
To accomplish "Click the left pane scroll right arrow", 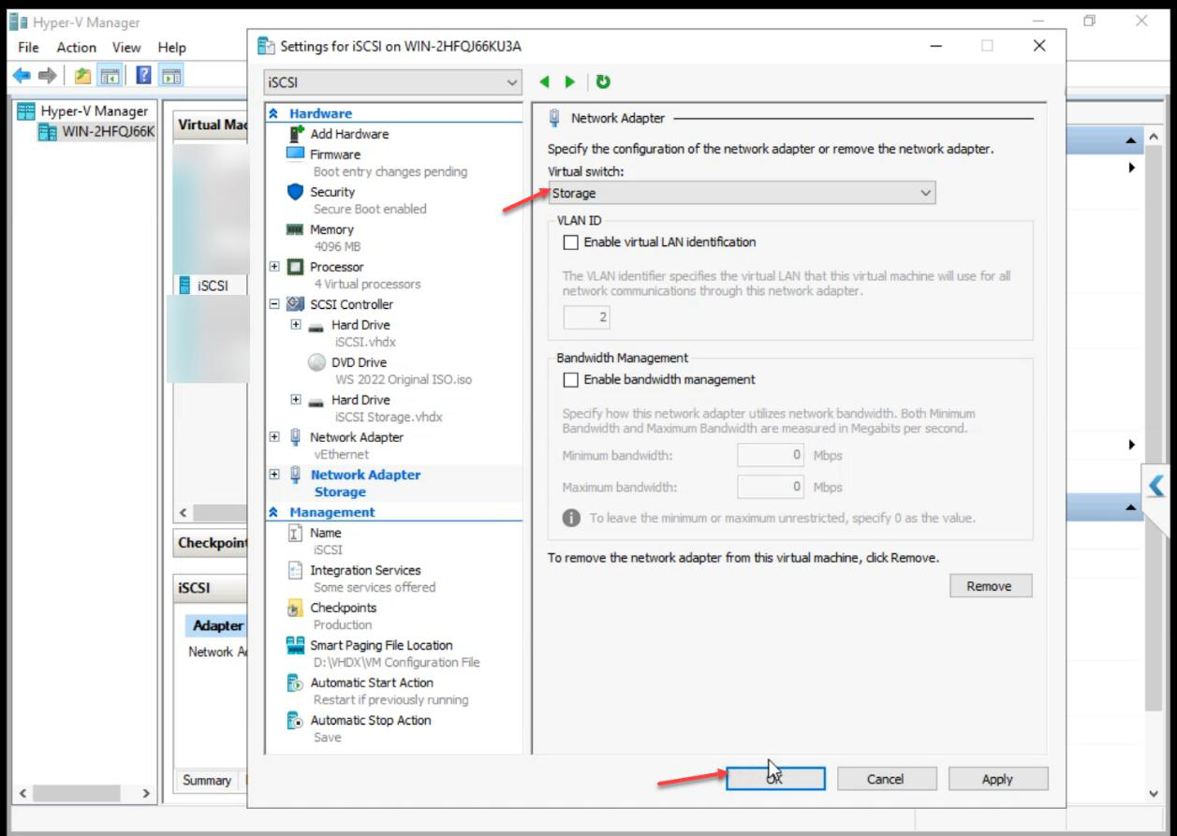I will click(146, 794).
